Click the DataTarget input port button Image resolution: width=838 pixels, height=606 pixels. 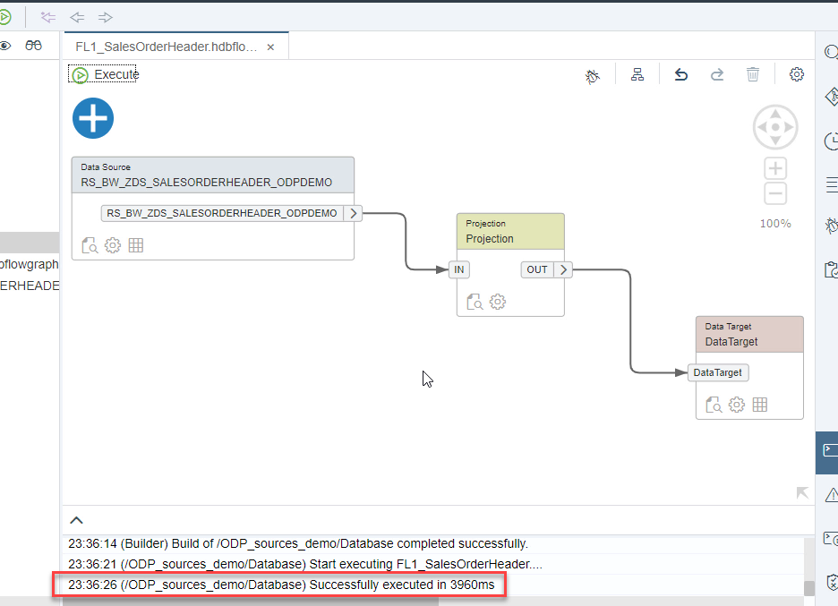point(716,372)
